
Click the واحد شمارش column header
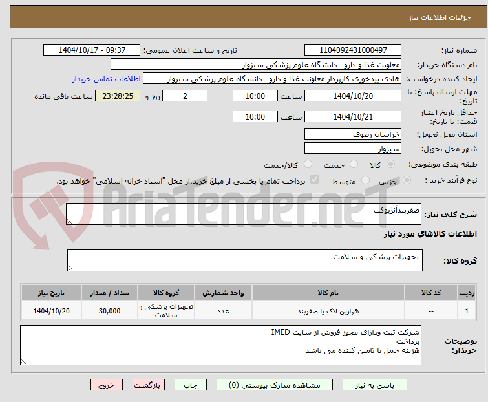point(223,293)
